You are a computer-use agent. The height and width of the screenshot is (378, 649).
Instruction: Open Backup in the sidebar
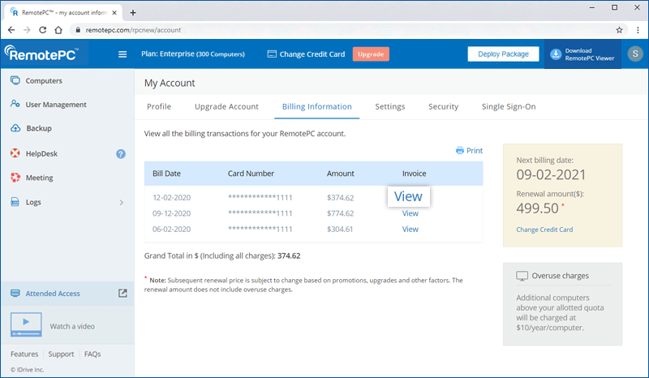pyautogui.click(x=39, y=128)
